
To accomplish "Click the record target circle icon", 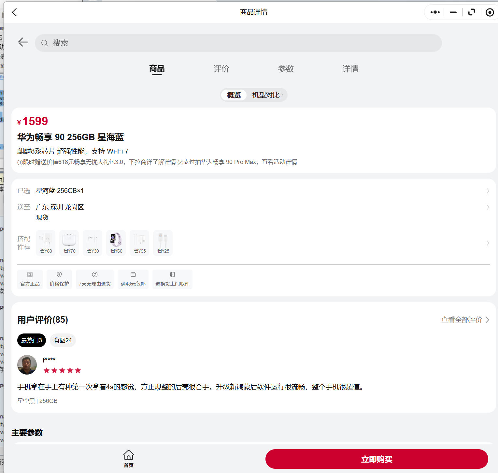I will 490,12.
